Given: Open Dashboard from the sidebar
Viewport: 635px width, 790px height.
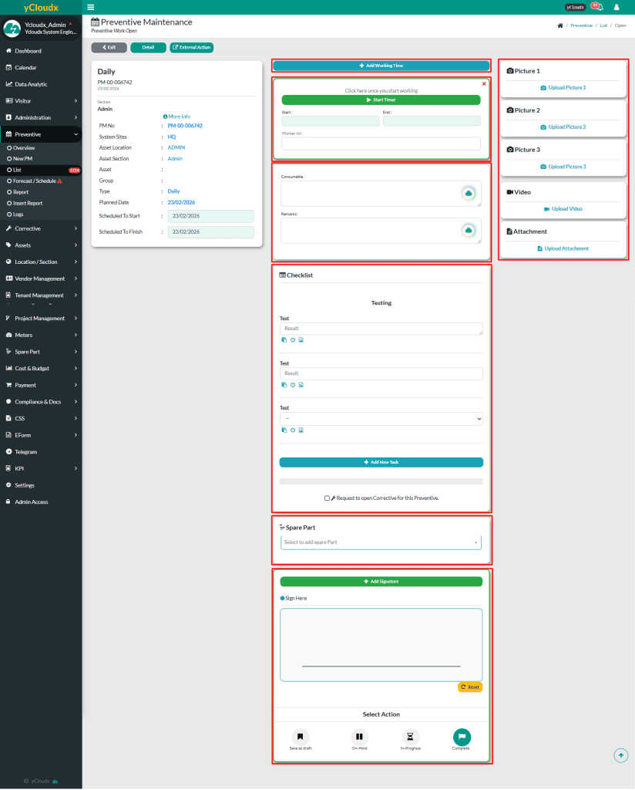Looking at the screenshot, I should pos(28,51).
